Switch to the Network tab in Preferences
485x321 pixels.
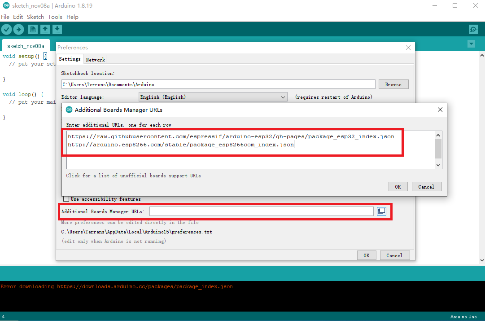pyautogui.click(x=95, y=60)
